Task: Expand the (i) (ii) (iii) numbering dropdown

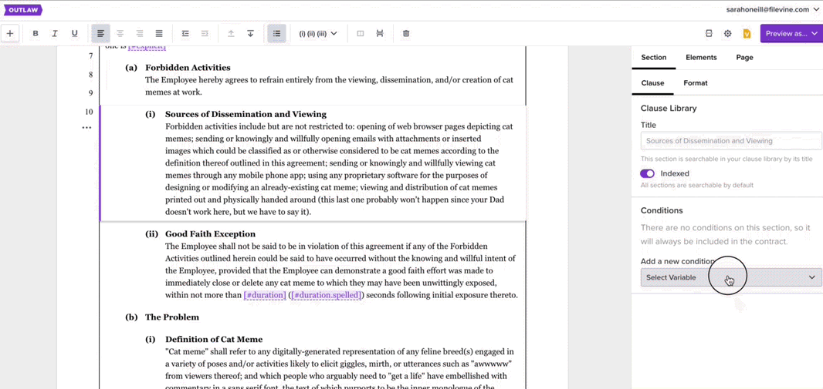Action: pos(318,34)
